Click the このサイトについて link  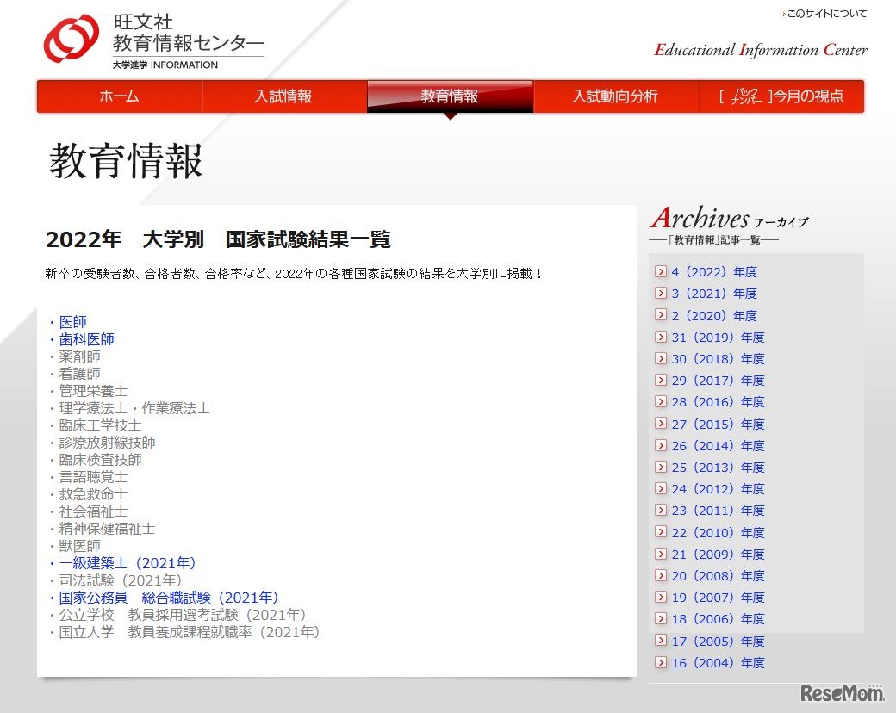tap(825, 13)
